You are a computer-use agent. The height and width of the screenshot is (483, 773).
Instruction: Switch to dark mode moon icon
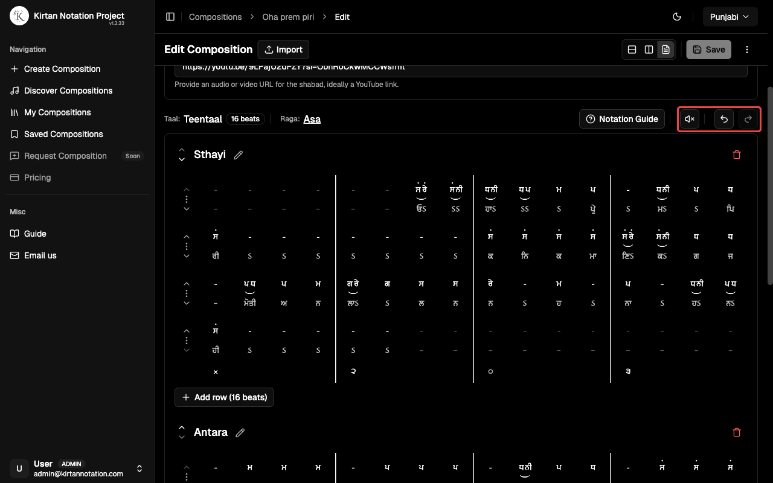(677, 17)
